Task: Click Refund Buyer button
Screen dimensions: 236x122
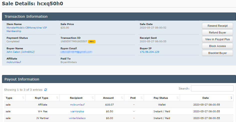Action: coord(217,32)
